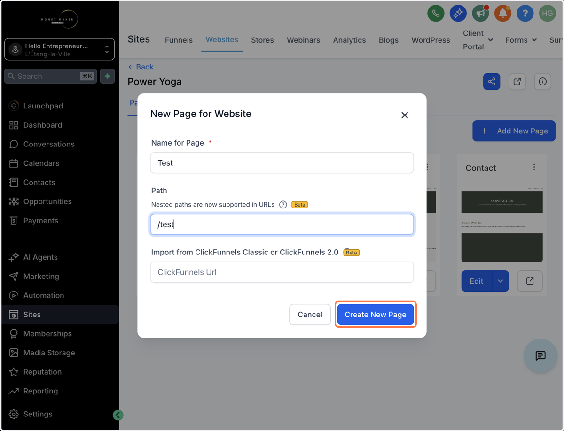Expand the Client Portal dropdown
Viewport: 564px width, 431px height.
tap(478, 40)
